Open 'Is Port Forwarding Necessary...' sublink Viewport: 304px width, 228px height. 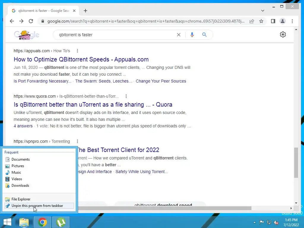(42, 81)
